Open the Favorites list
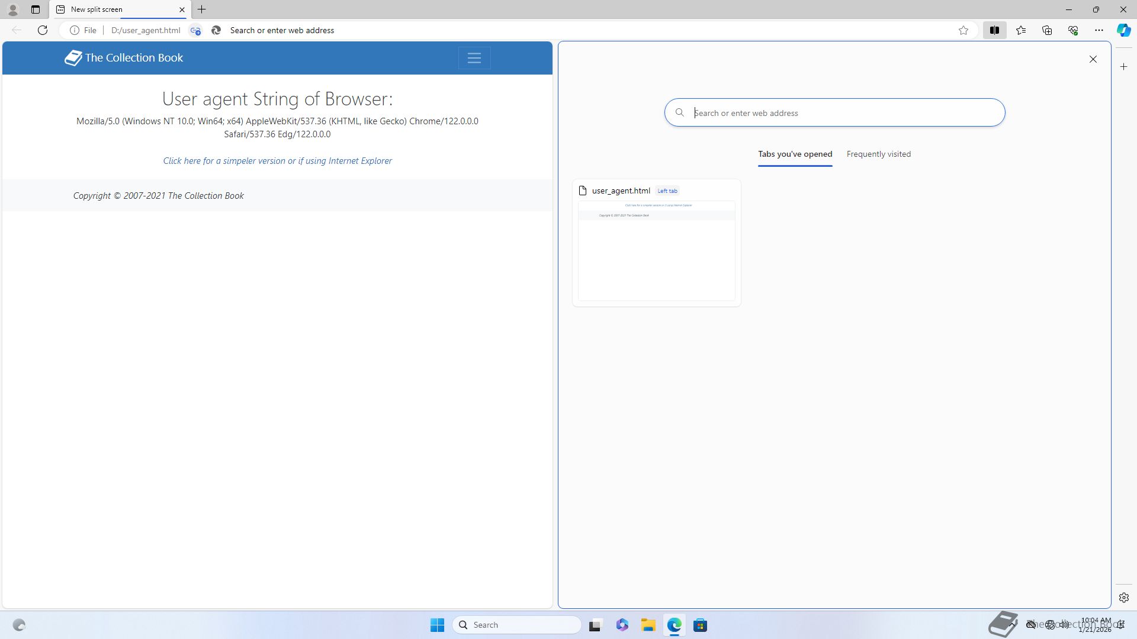Image resolution: width=1137 pixels, height=639 pixels. click(1021, 30)
